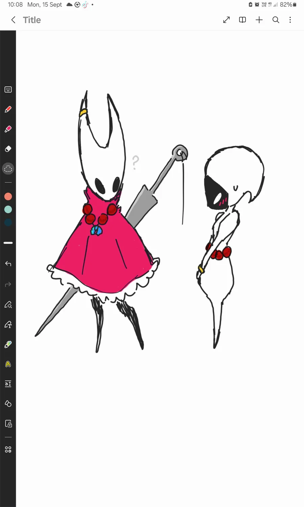The width and height of the screenshot is (304, 507).
Task: Add a page with the plus icon
Action: [x=259, y=20]
